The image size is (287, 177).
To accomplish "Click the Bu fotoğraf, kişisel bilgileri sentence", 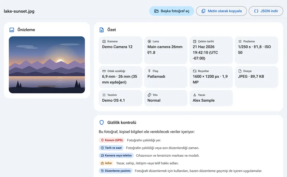I will pos(146,132).
